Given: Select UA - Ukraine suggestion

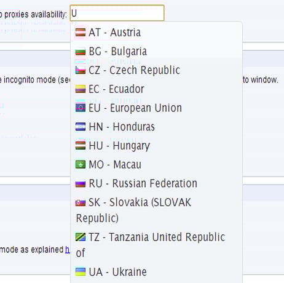Looking at the screenshot, I should (156, 272).
